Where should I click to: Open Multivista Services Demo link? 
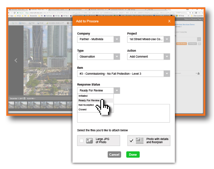tap(185, 24)
